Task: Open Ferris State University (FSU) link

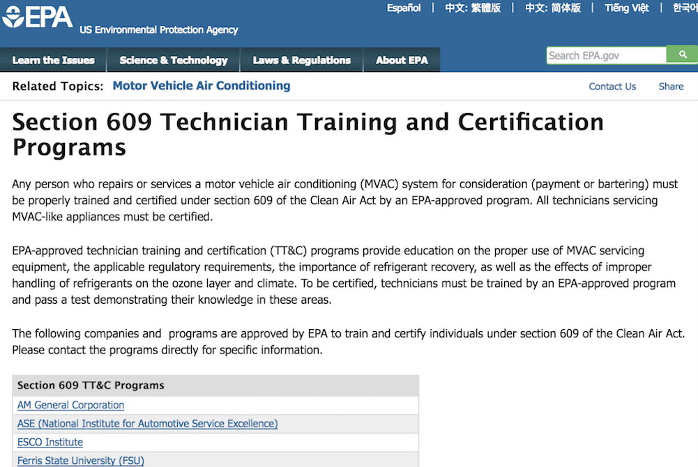Action: pyautogui.click(x=81, y=461)
